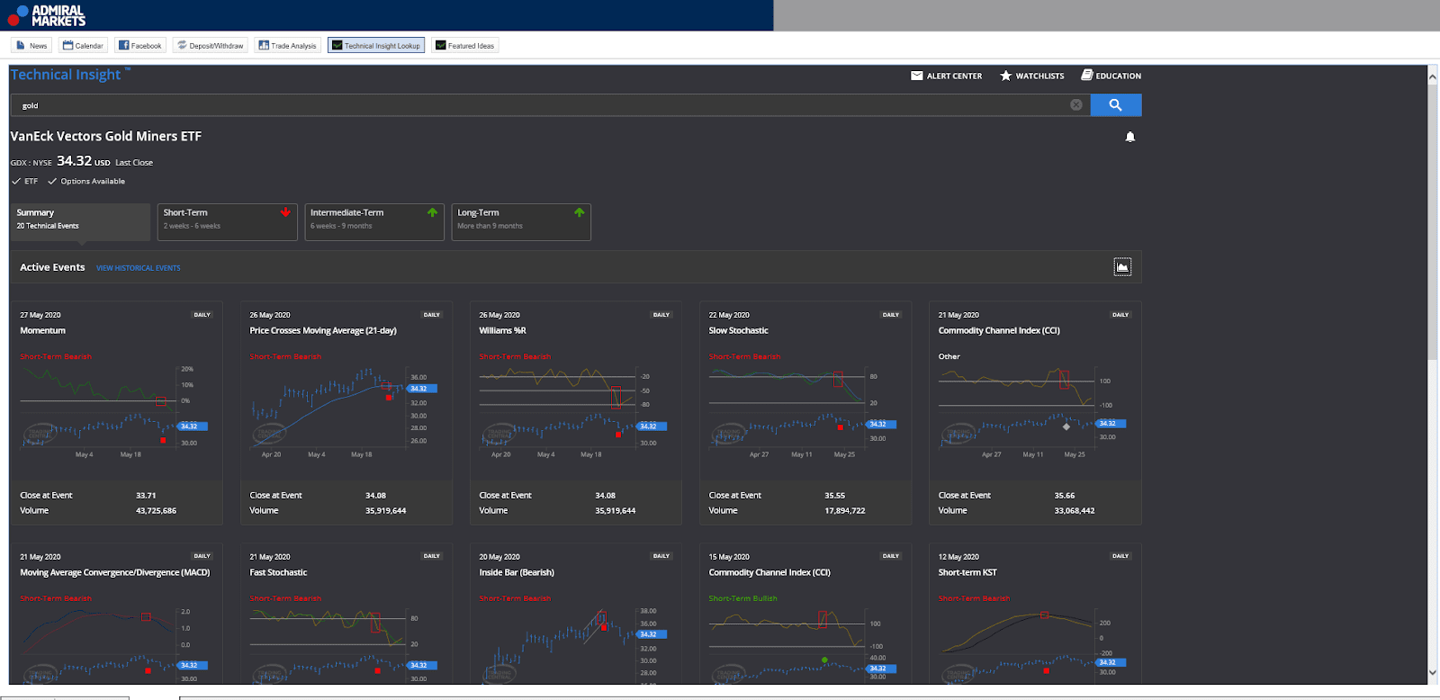The image size is (1440, 700).
Task: Click the volume value 33,068,442
Action: (1075, 511)
